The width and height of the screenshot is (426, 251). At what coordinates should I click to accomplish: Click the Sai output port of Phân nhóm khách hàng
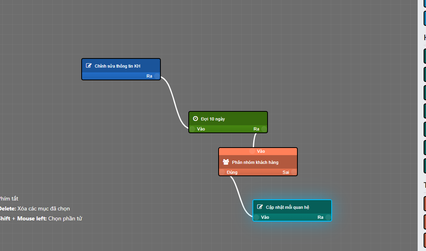294,172
